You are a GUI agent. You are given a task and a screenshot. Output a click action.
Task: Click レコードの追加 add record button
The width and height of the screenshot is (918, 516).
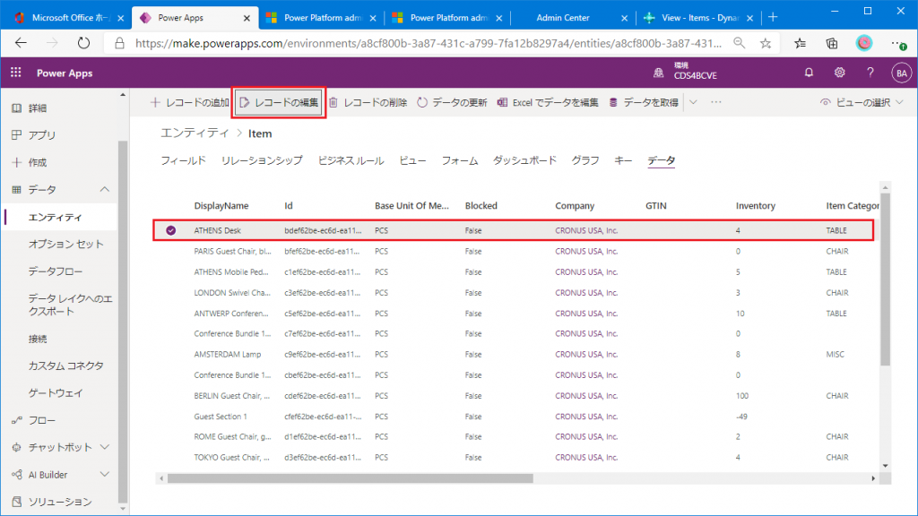pos(190,102)
